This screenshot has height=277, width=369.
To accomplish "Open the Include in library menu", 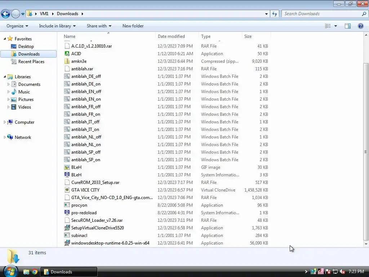I will [57, 26].
